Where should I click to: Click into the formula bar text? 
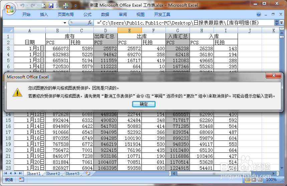184,23
